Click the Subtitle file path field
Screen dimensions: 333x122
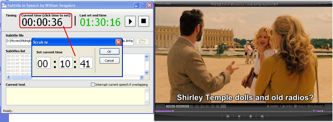(70, 41)
